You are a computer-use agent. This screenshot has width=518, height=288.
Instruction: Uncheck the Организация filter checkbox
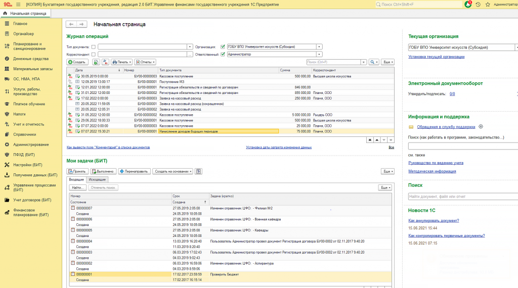pos(223,47)
